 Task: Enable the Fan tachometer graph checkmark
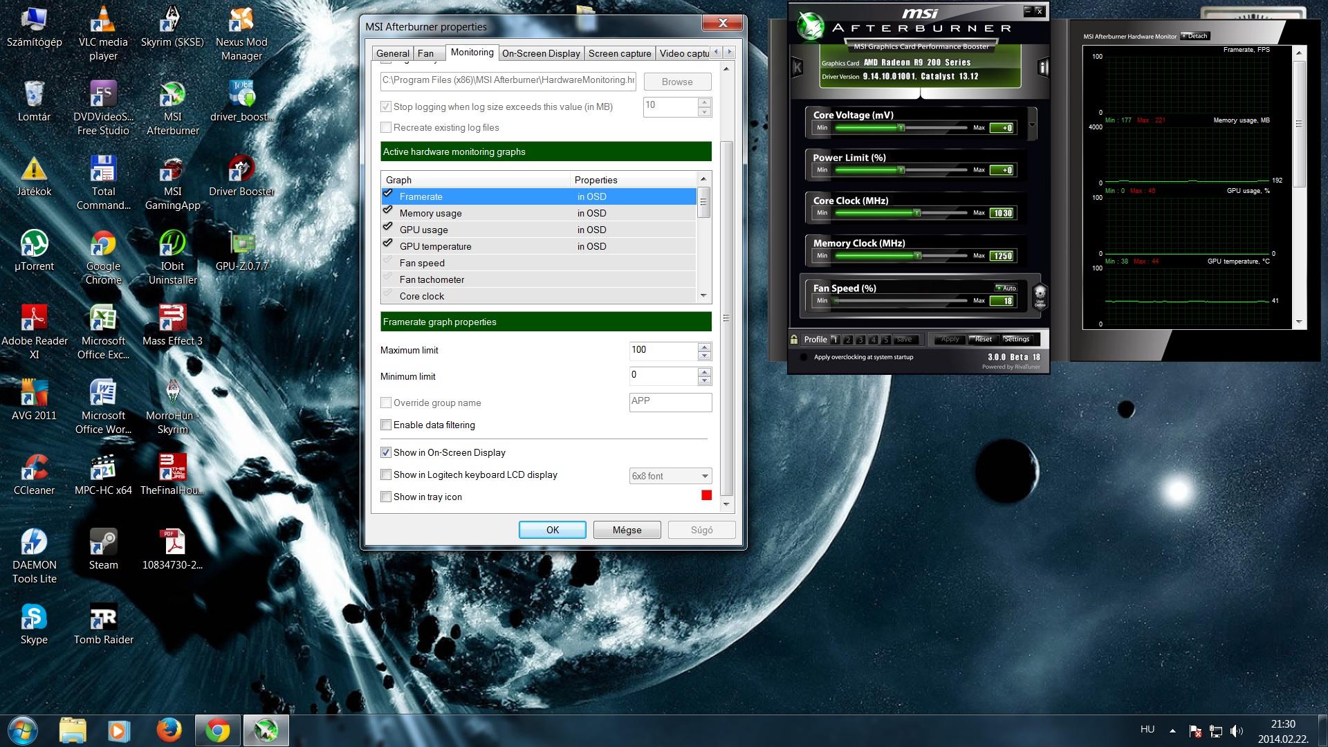(387, 277)
